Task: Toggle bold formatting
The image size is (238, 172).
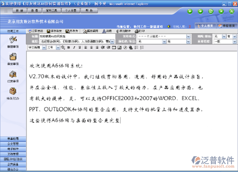Action: [x=69, y=48]
